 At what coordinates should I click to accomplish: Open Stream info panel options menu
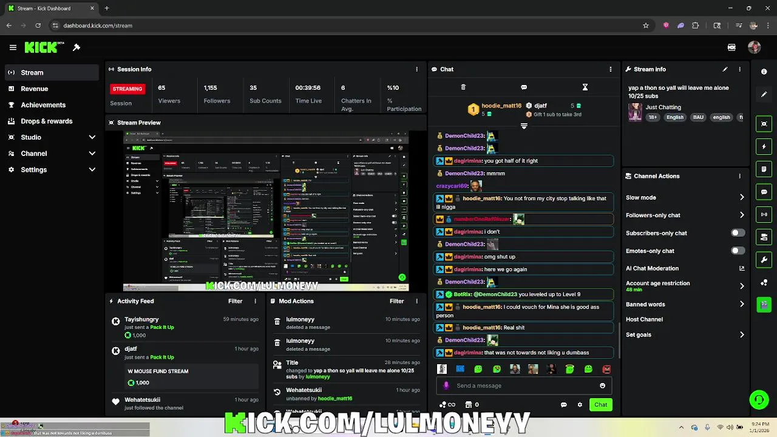[x=739, y=69]
